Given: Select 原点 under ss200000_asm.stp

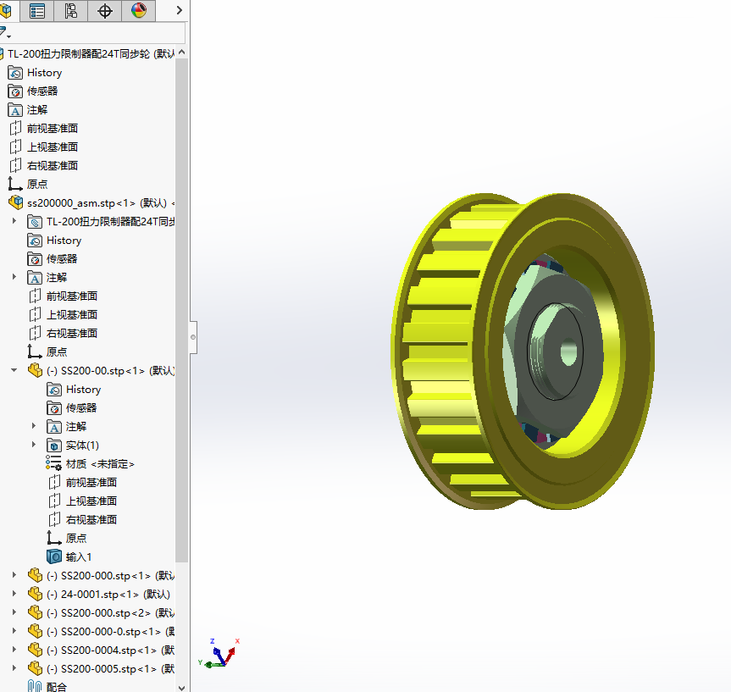Looking at the screenshot, I should click(x=47, y=352).
